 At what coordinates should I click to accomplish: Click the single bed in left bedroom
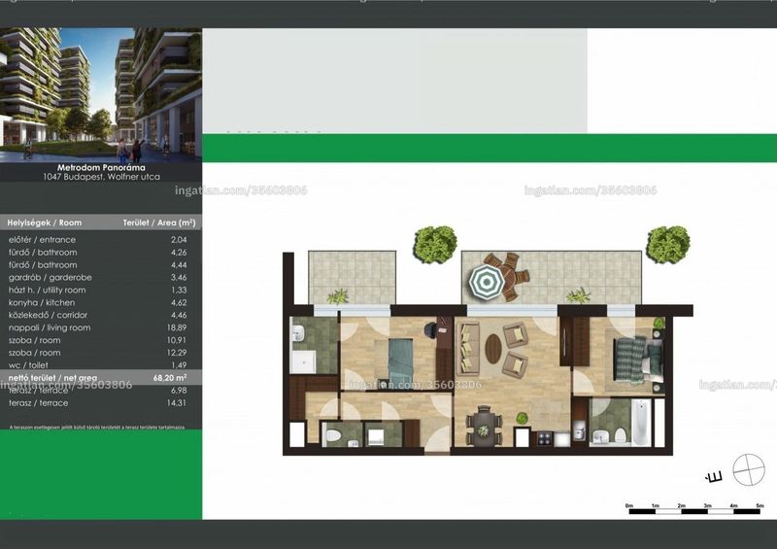click(x=400, y=361)
